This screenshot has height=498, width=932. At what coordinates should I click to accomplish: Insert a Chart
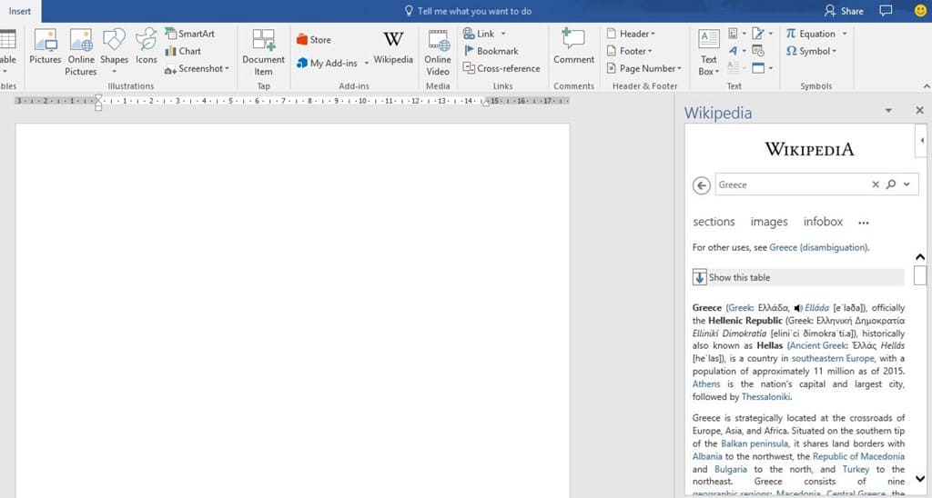(183, 51)
